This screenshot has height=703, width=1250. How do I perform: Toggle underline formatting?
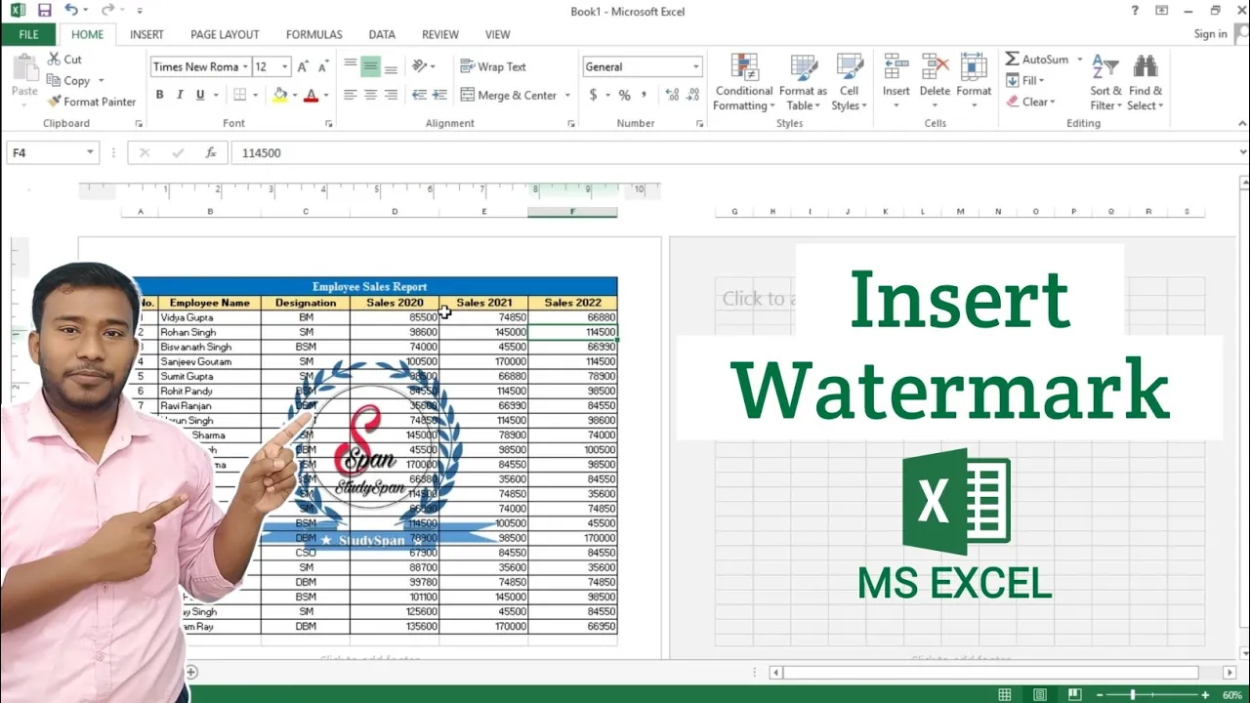[200, 95]
